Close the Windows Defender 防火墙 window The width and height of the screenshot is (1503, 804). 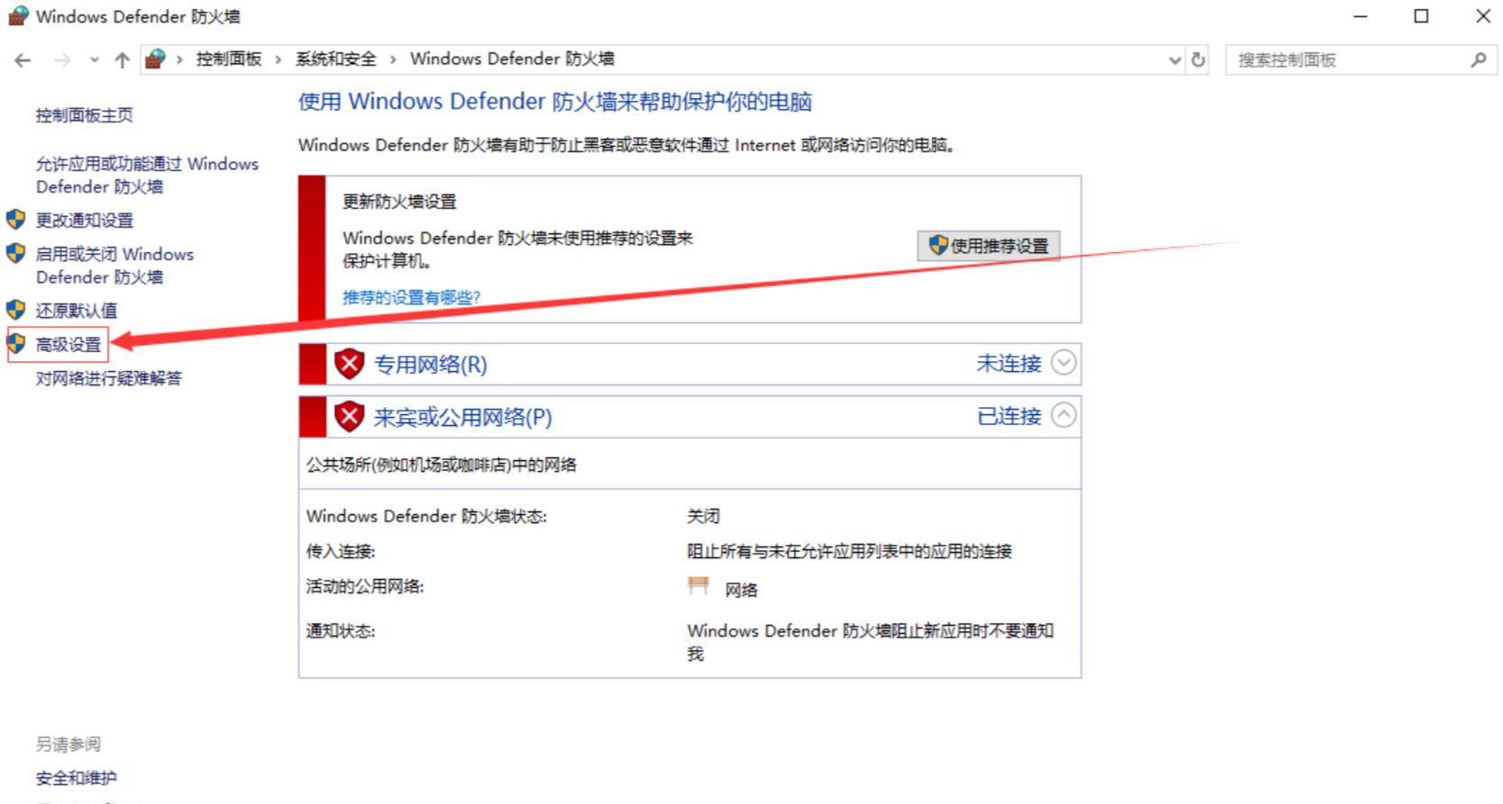(x=1482, y=16)
